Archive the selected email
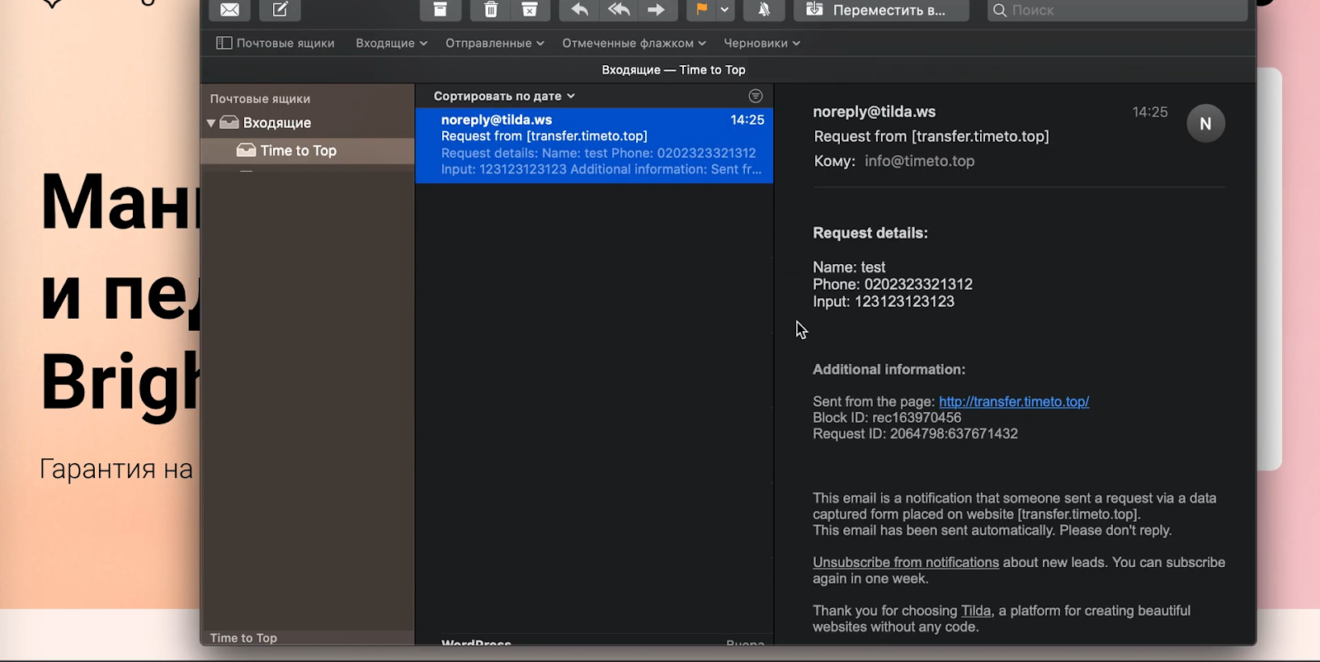Viewport: 1320px width, 662px height. [x=441, y=10]
